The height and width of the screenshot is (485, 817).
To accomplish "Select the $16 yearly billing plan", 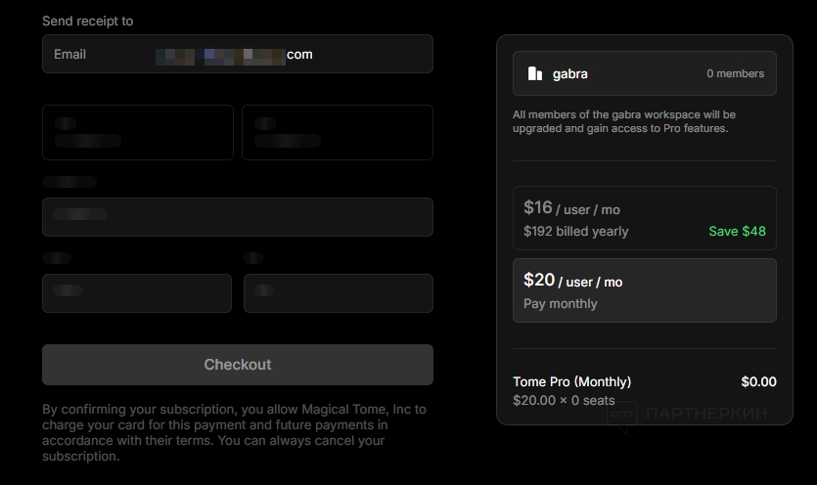I will 644,218.
